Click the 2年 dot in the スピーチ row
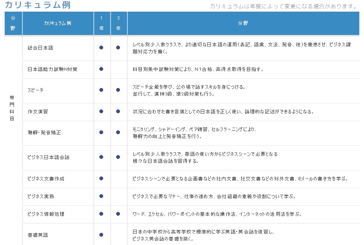 [x=119, y=90]
